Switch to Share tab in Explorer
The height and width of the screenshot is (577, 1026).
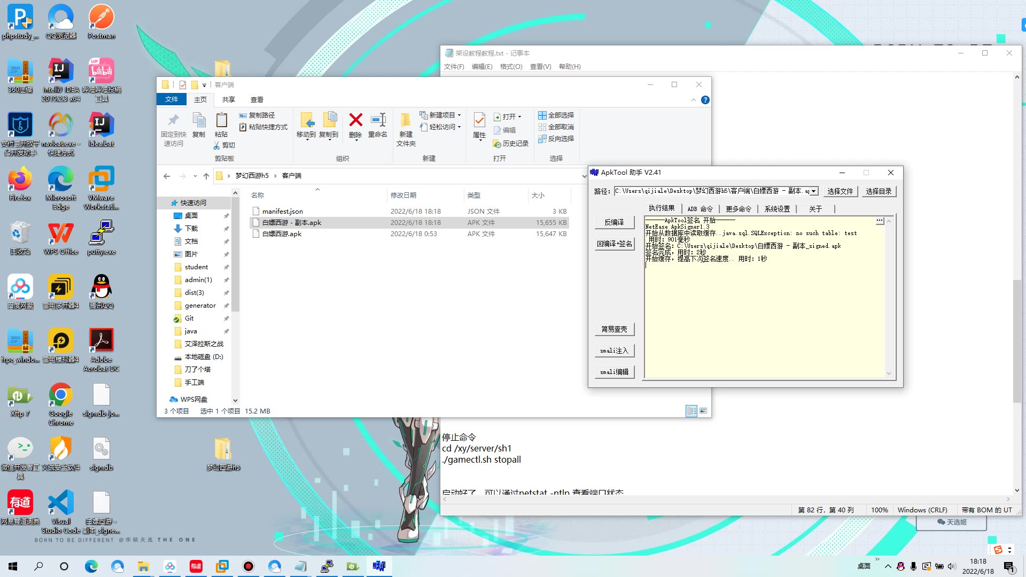(229, 99)
